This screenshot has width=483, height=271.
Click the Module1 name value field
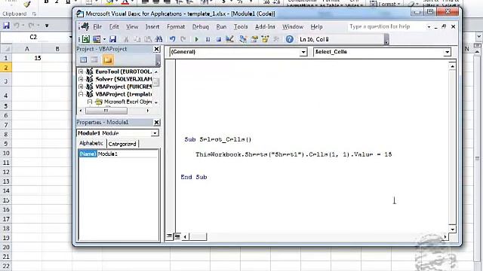pyautogui.click(x=128, y=154)
